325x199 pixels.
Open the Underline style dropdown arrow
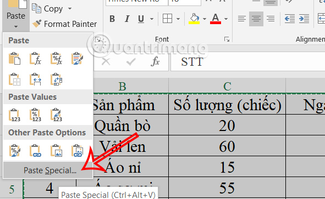(x=152, y=19)
